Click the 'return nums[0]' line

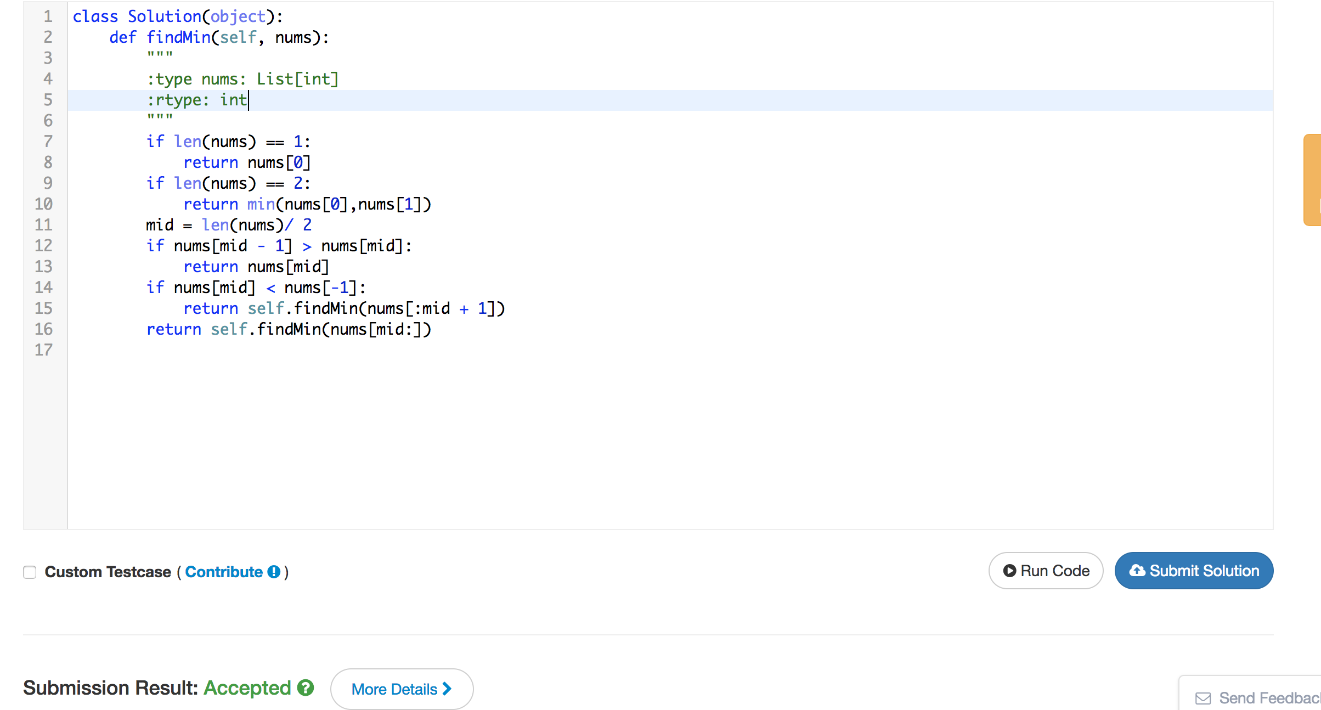point(247,162)
